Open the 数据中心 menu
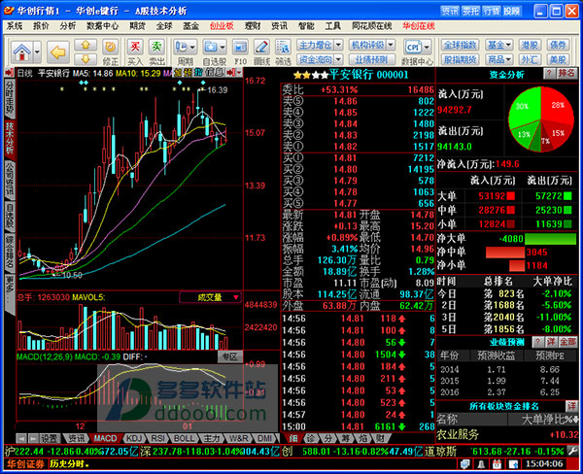The height and width of the screenshot is (474, 583). pyautogui.click(x=103, y=26)
